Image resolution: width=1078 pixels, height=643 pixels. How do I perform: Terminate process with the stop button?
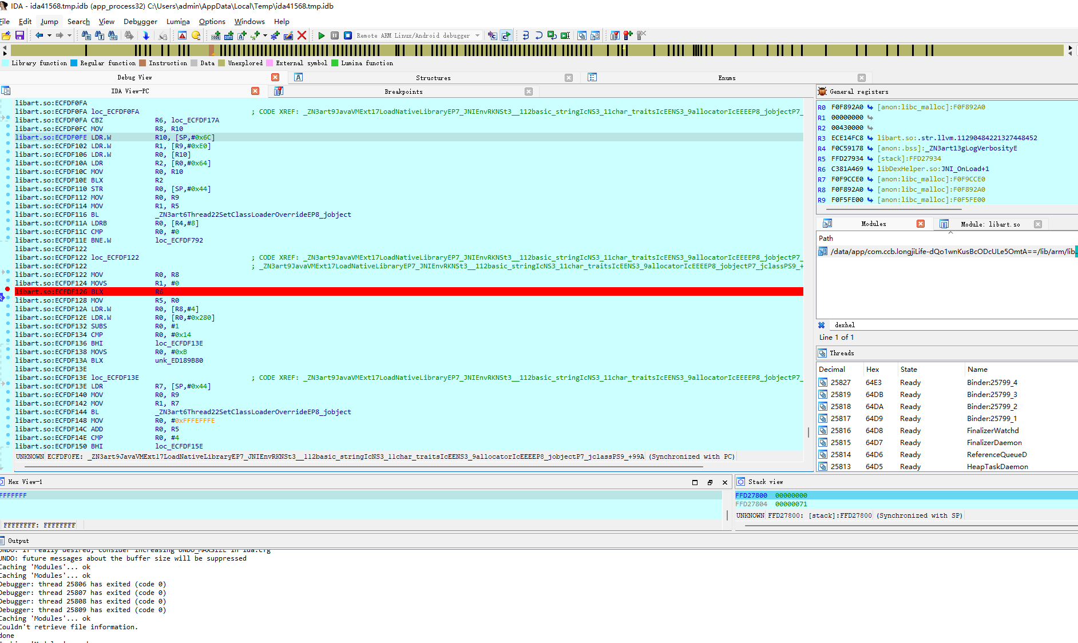(x=347, y=35)
